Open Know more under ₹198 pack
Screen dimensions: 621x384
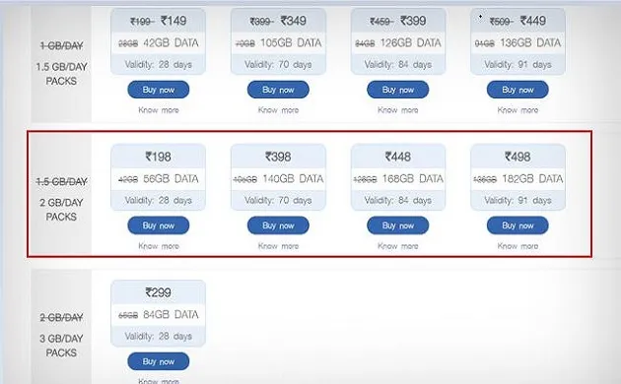159,246
